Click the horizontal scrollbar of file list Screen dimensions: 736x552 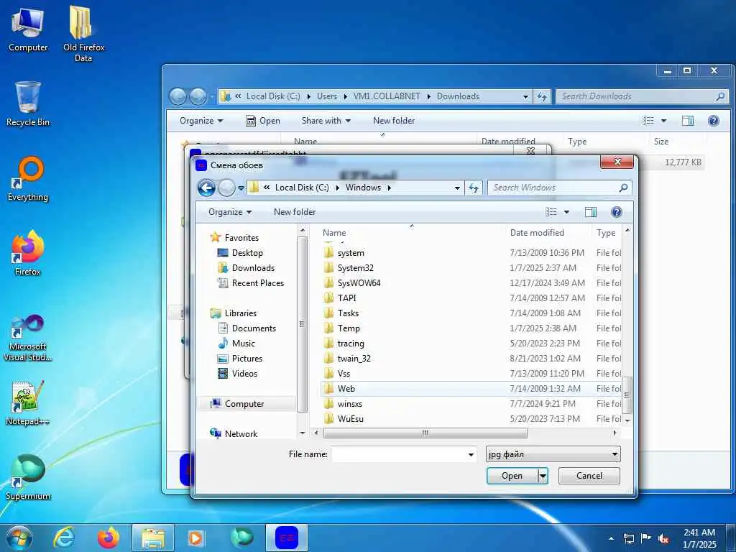click(425, 433)
